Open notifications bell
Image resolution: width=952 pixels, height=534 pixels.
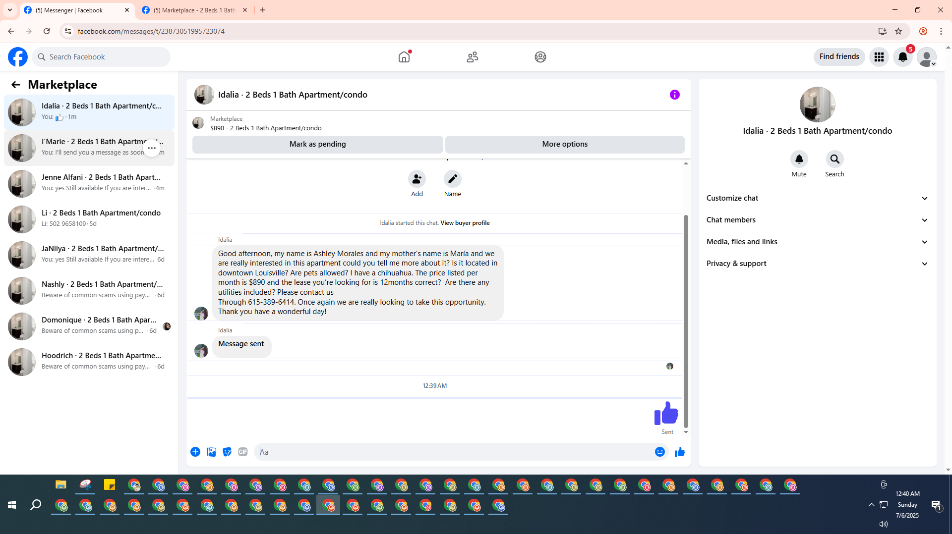[x=903, y=57]
